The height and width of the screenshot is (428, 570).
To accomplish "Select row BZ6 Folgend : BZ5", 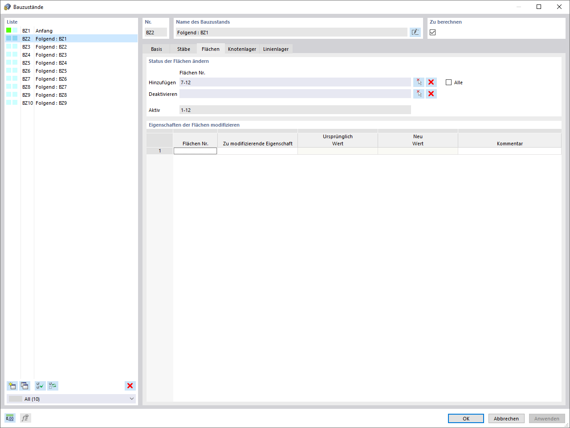I will click(71, 71).
